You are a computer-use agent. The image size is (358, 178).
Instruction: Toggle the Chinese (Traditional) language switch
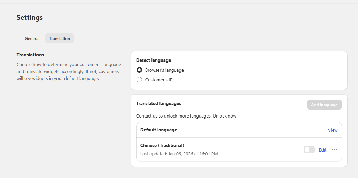point(309,149)
